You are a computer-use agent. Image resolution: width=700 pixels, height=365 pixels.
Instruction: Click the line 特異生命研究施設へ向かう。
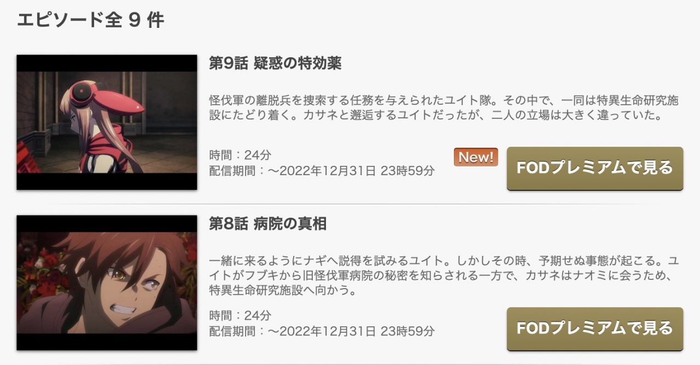[283, 291]
